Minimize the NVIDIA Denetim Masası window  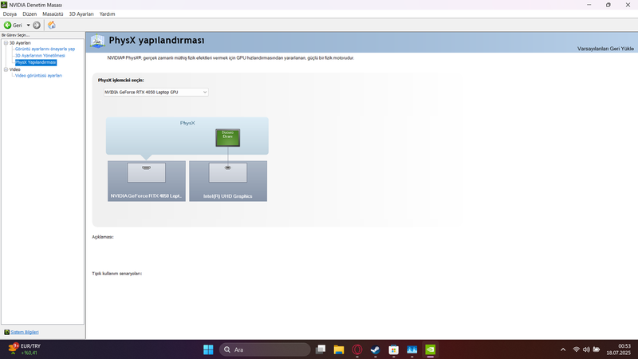(x=589, y=5)
